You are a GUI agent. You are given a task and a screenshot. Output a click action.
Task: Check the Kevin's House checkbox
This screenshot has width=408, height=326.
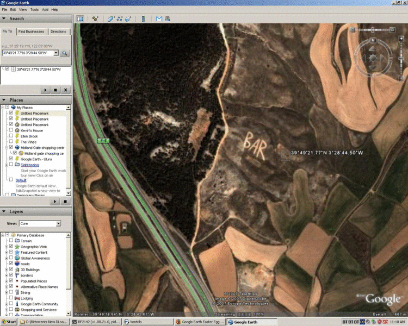[11, 130]
